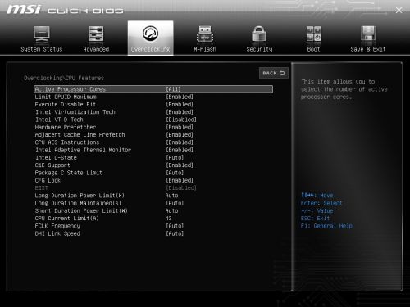
Task: Change Hardware Prefetcher [Enabled] value
Action: coord(180,128)
